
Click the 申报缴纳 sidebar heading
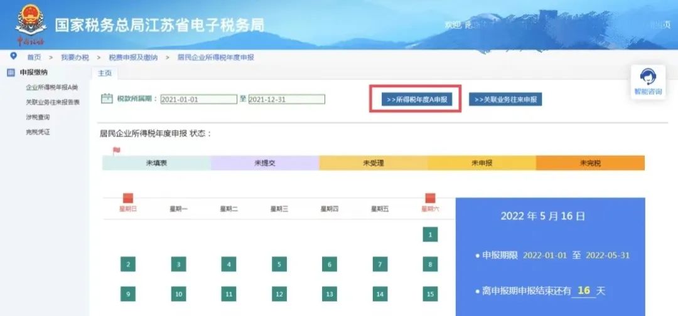pos(34,73)
